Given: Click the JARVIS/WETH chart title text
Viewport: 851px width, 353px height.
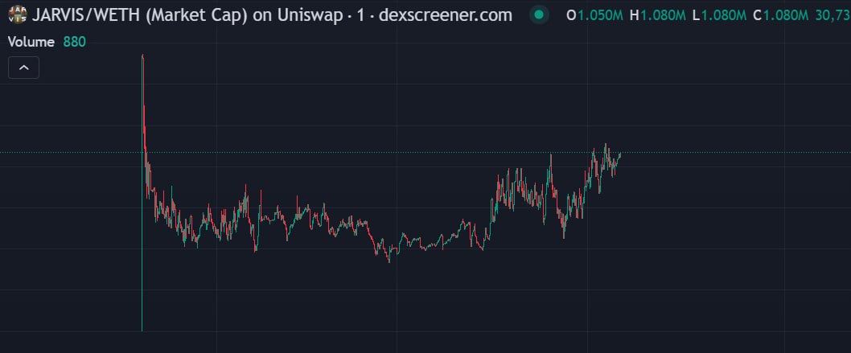Looking at the screenshot, I should point(272,15).
